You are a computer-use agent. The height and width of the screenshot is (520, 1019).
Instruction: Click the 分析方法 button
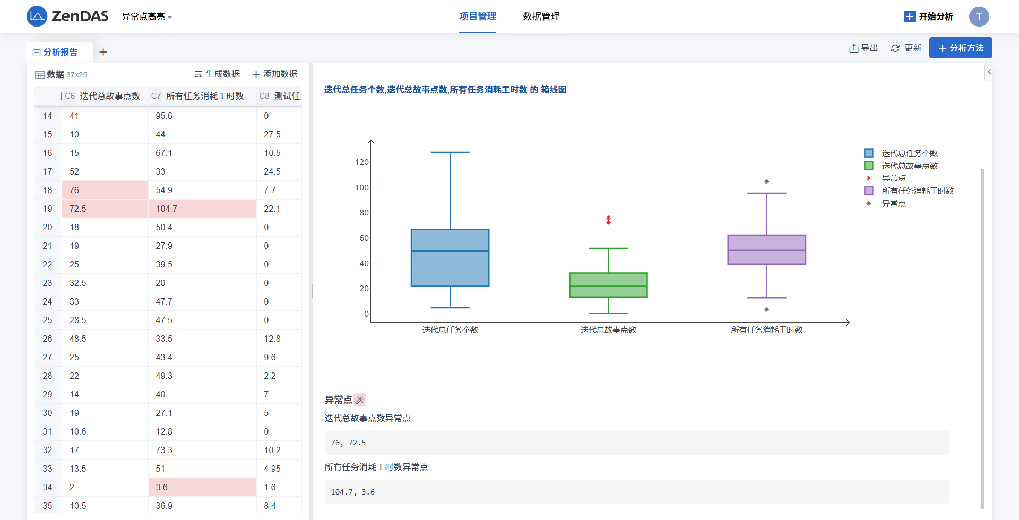click(x=960, y=48)
